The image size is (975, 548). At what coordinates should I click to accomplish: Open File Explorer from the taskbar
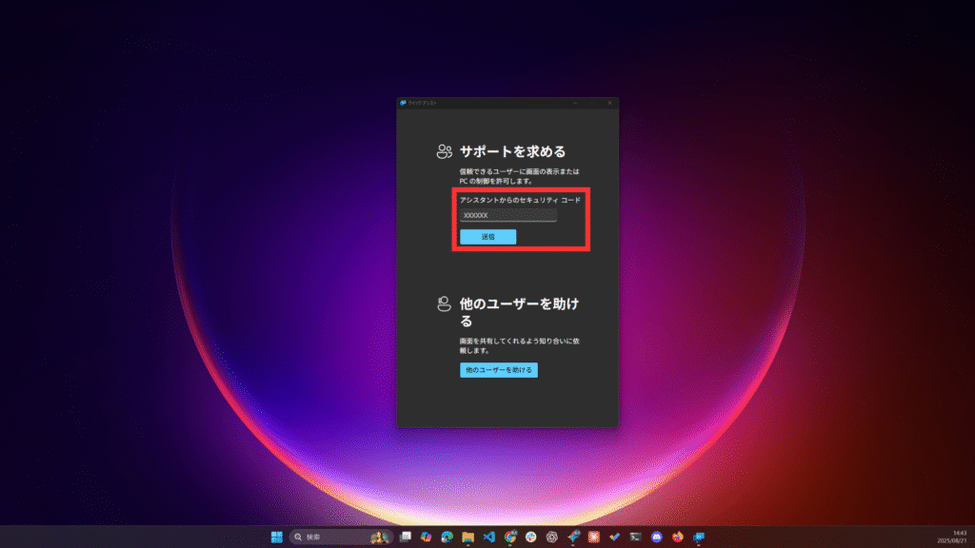(468, 537)
